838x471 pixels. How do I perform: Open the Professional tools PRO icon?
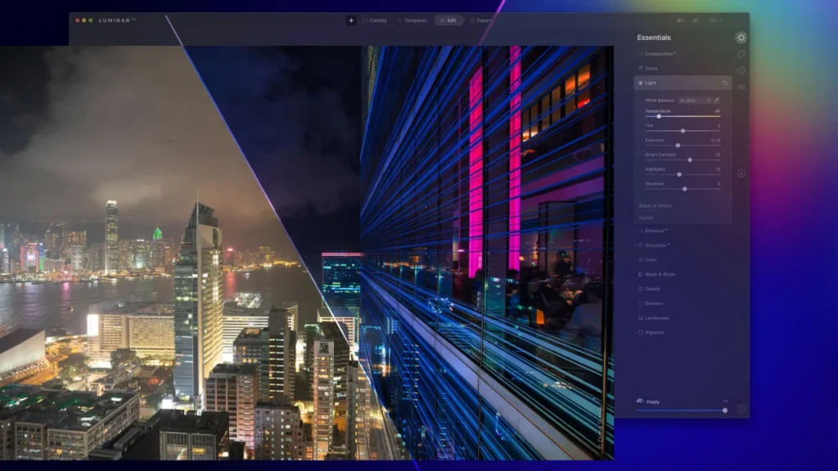(741, 87)
